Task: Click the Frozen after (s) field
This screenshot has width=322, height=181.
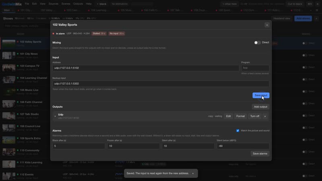Action: tap(133, 146)
